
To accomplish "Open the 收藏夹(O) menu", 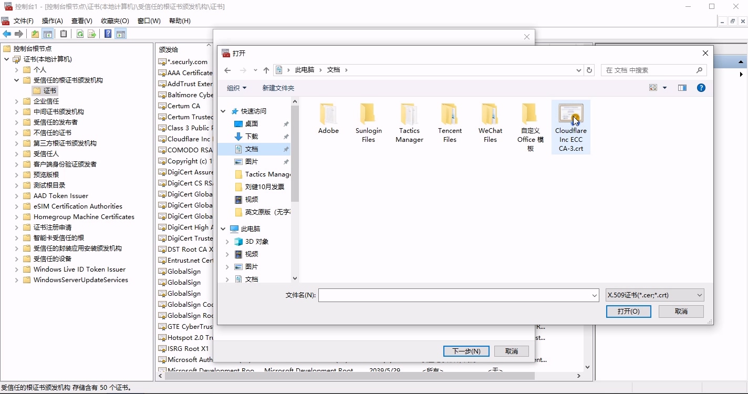I will tap(115, 21).
